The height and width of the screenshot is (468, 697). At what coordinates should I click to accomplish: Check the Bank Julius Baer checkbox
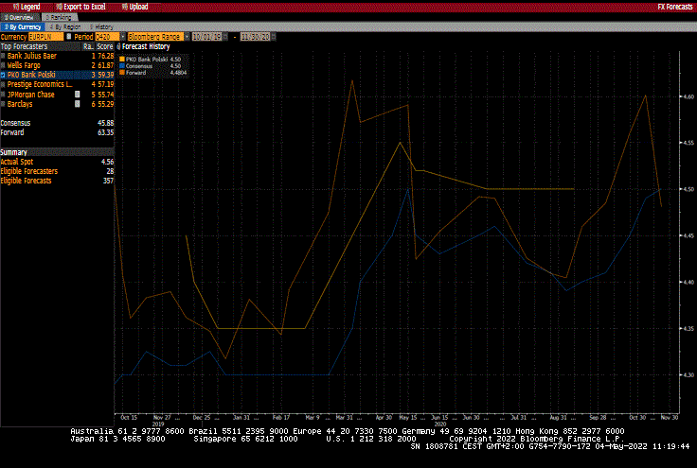(4, 56)
